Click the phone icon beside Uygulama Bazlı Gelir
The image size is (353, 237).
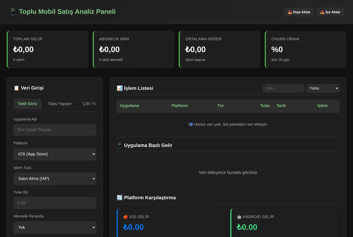pyautogui.click(x=120, y=145)
